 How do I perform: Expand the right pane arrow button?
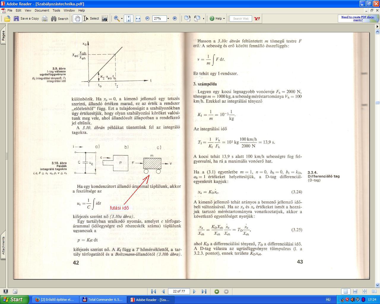[x=377, y=26]
